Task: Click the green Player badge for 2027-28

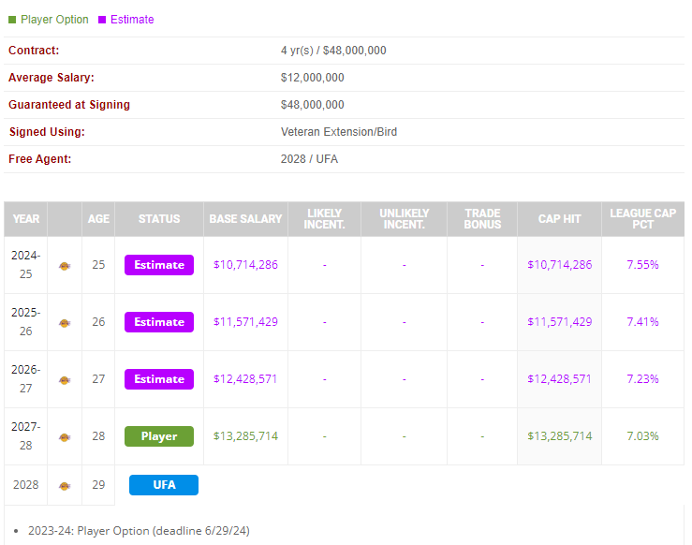Action: click(x=159, y=436)
